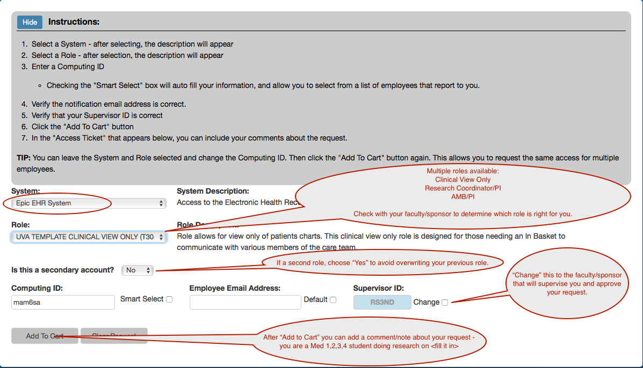Click the "Role:" field label

pyautogui.click(x=20, y=225)
